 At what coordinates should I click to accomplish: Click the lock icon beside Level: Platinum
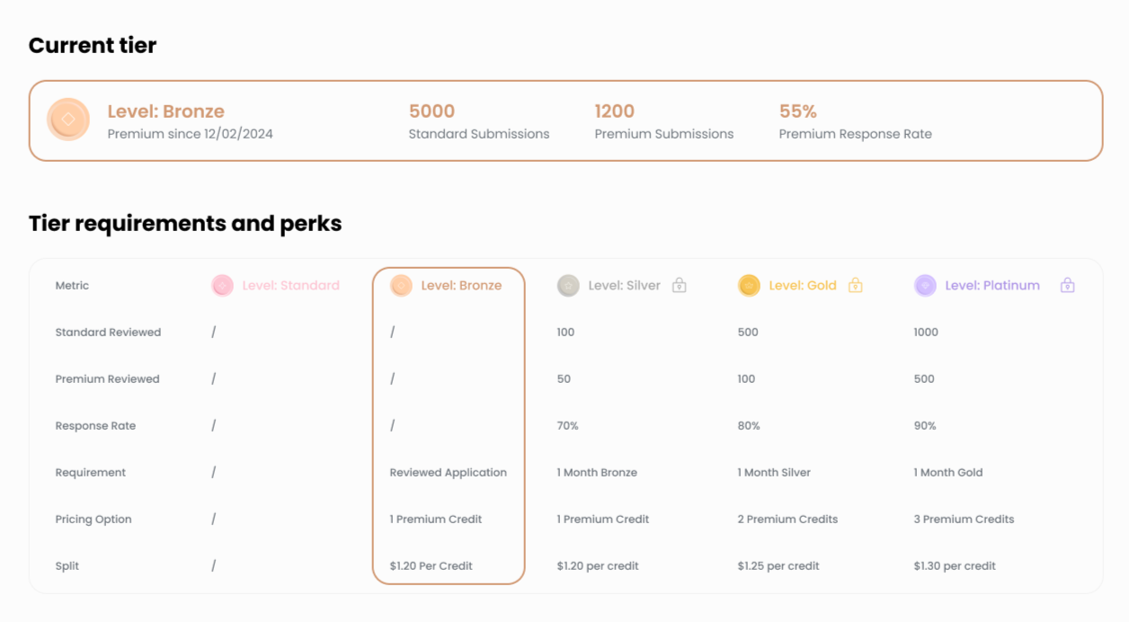(1067, 286)
